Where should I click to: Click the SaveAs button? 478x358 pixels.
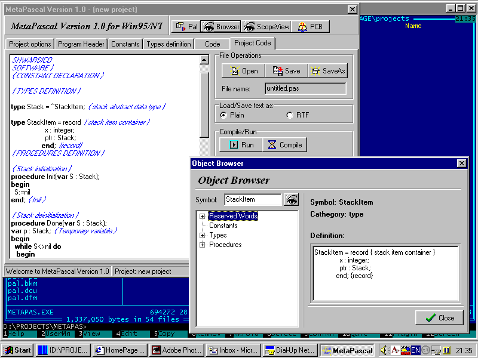(x=327, y=71)
